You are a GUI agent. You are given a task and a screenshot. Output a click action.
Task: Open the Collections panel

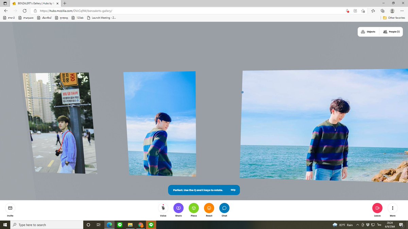[x=382, y=11]
